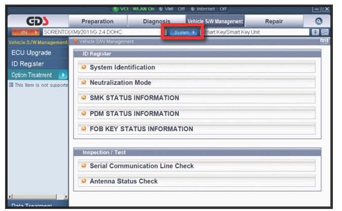Image resolution: width=342 pixels, height=211 pixels.
Task: Select ECU Upgrade in the sidebar
Action: coord(31,53)
